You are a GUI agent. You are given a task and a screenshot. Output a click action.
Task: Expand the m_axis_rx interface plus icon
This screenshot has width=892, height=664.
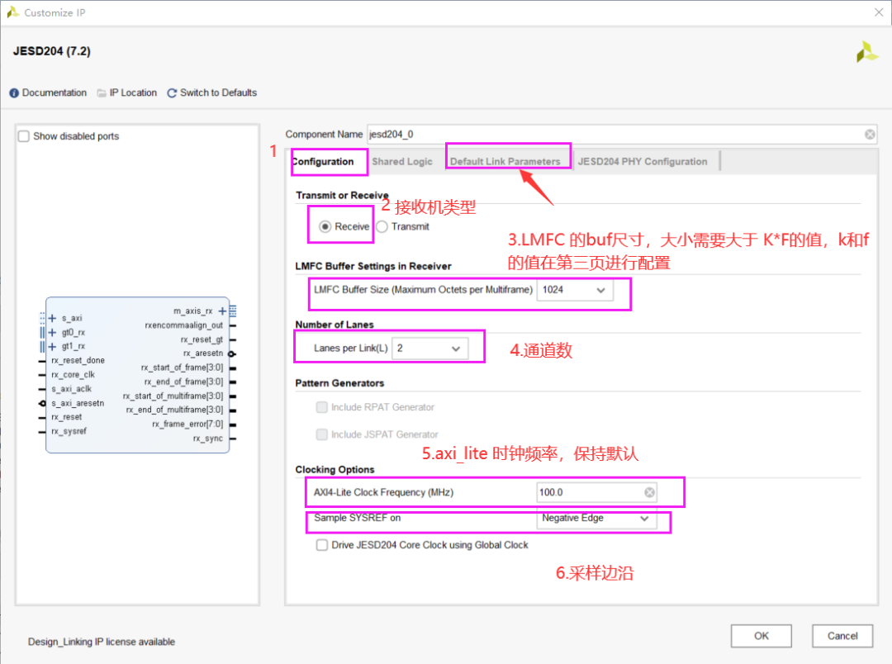click(222, 311)
